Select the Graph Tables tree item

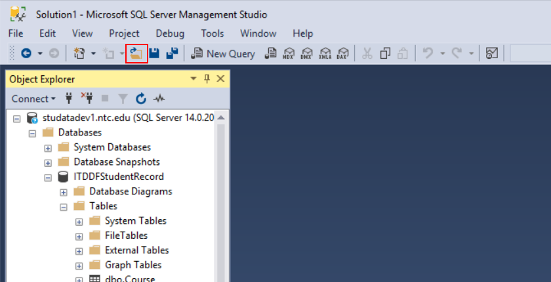133,265
